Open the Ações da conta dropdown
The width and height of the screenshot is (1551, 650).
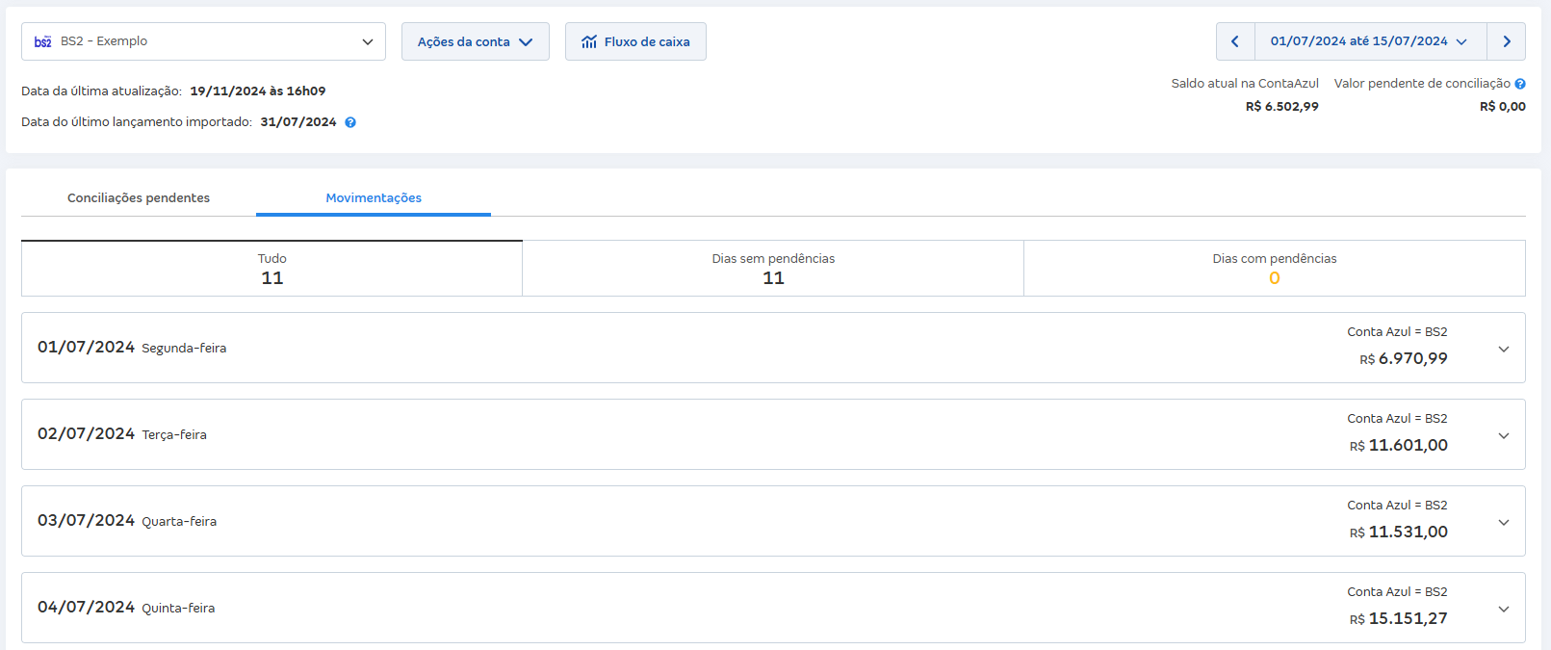475,41
